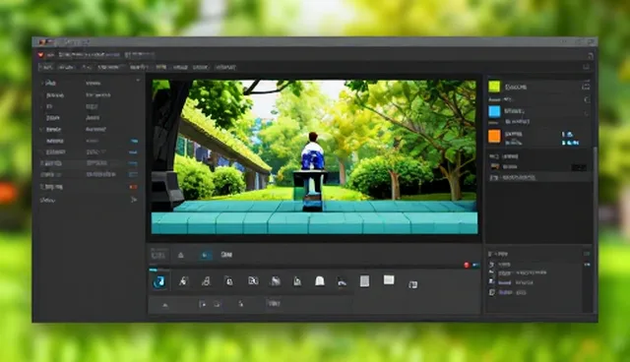Click the triangle warning icon below the preview
Image resolution: width=630 pixels, height=362 pixels.
[181, 255]
